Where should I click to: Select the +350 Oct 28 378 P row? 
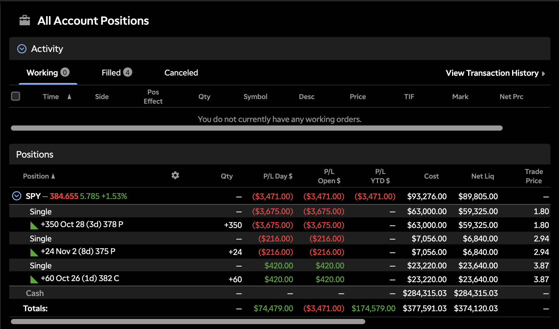tap(82, 225)
